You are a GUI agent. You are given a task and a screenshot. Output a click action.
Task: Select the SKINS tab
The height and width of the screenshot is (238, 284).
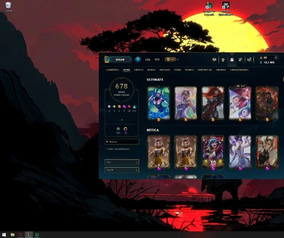(x=126, y=70)
